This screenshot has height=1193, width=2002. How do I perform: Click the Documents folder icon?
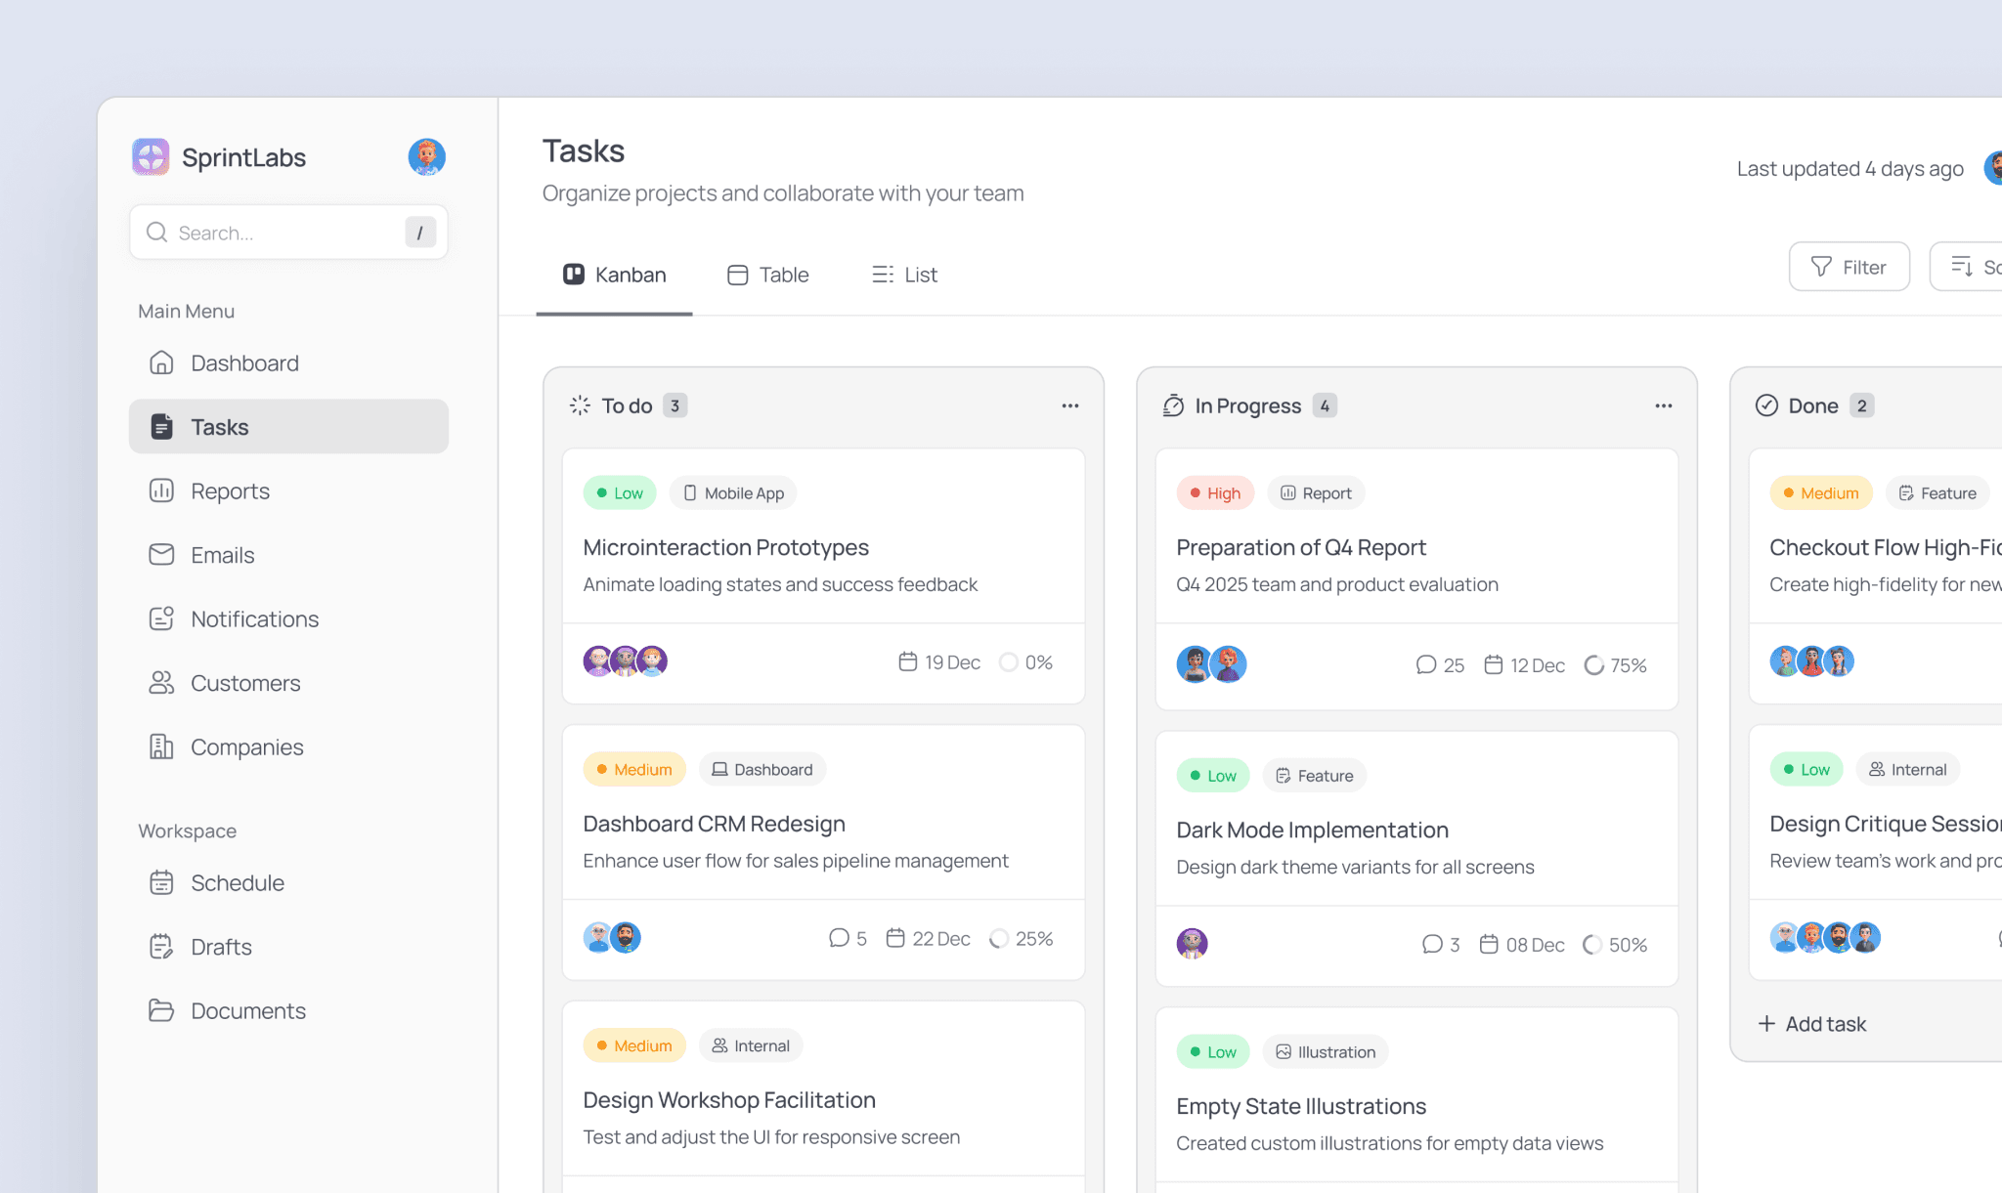(x=161, y=1011)
